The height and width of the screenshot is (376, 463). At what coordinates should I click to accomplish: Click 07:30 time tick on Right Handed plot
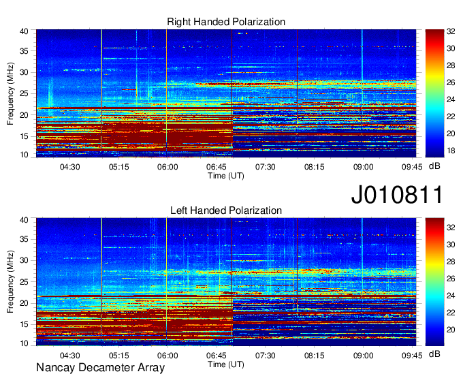265,167
